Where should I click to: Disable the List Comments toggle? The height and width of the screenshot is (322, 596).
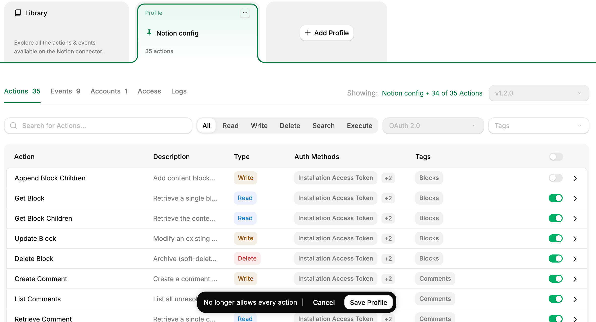coord(556,299)
